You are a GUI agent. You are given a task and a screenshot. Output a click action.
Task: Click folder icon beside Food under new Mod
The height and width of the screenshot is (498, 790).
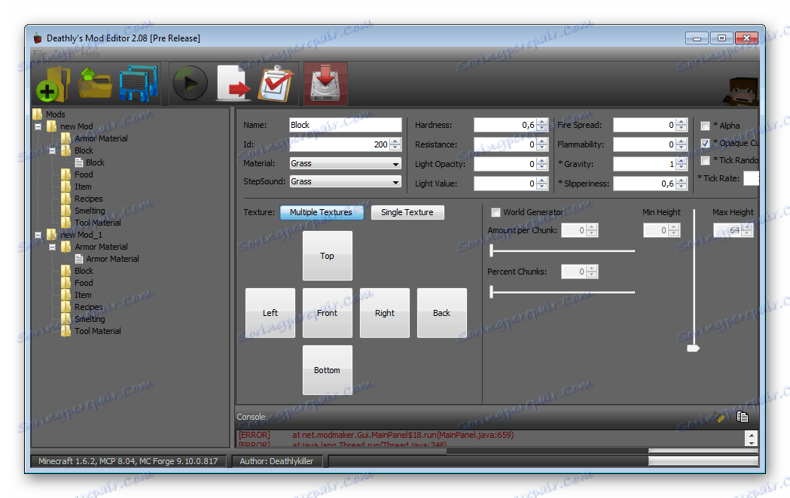point(66,175)
